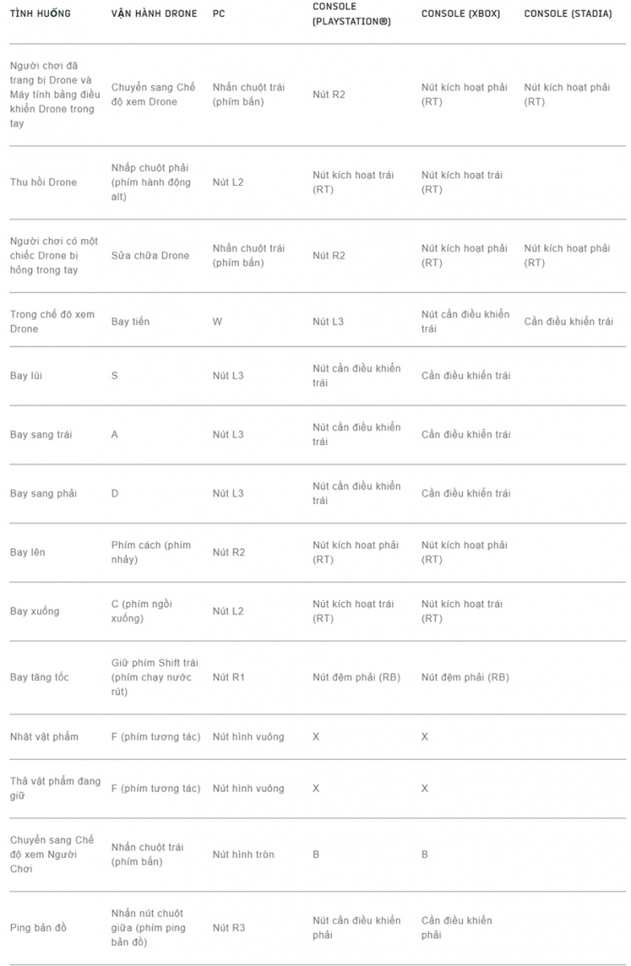Screen dimensions: 631x966
Task: Click the 'Bay sang trái' cell
Action: [41, 435]
